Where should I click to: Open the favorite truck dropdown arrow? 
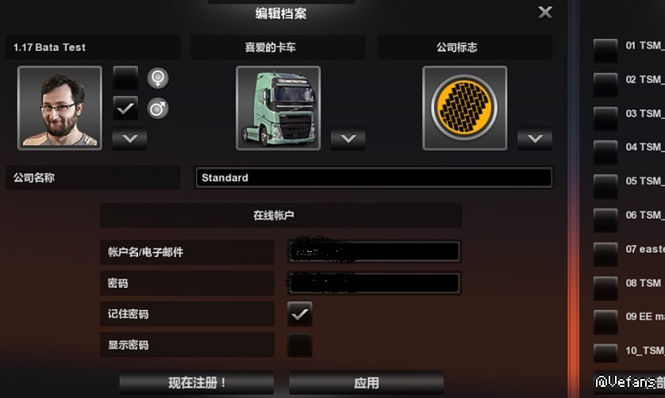pyautogui.click(x=348, y=138)
